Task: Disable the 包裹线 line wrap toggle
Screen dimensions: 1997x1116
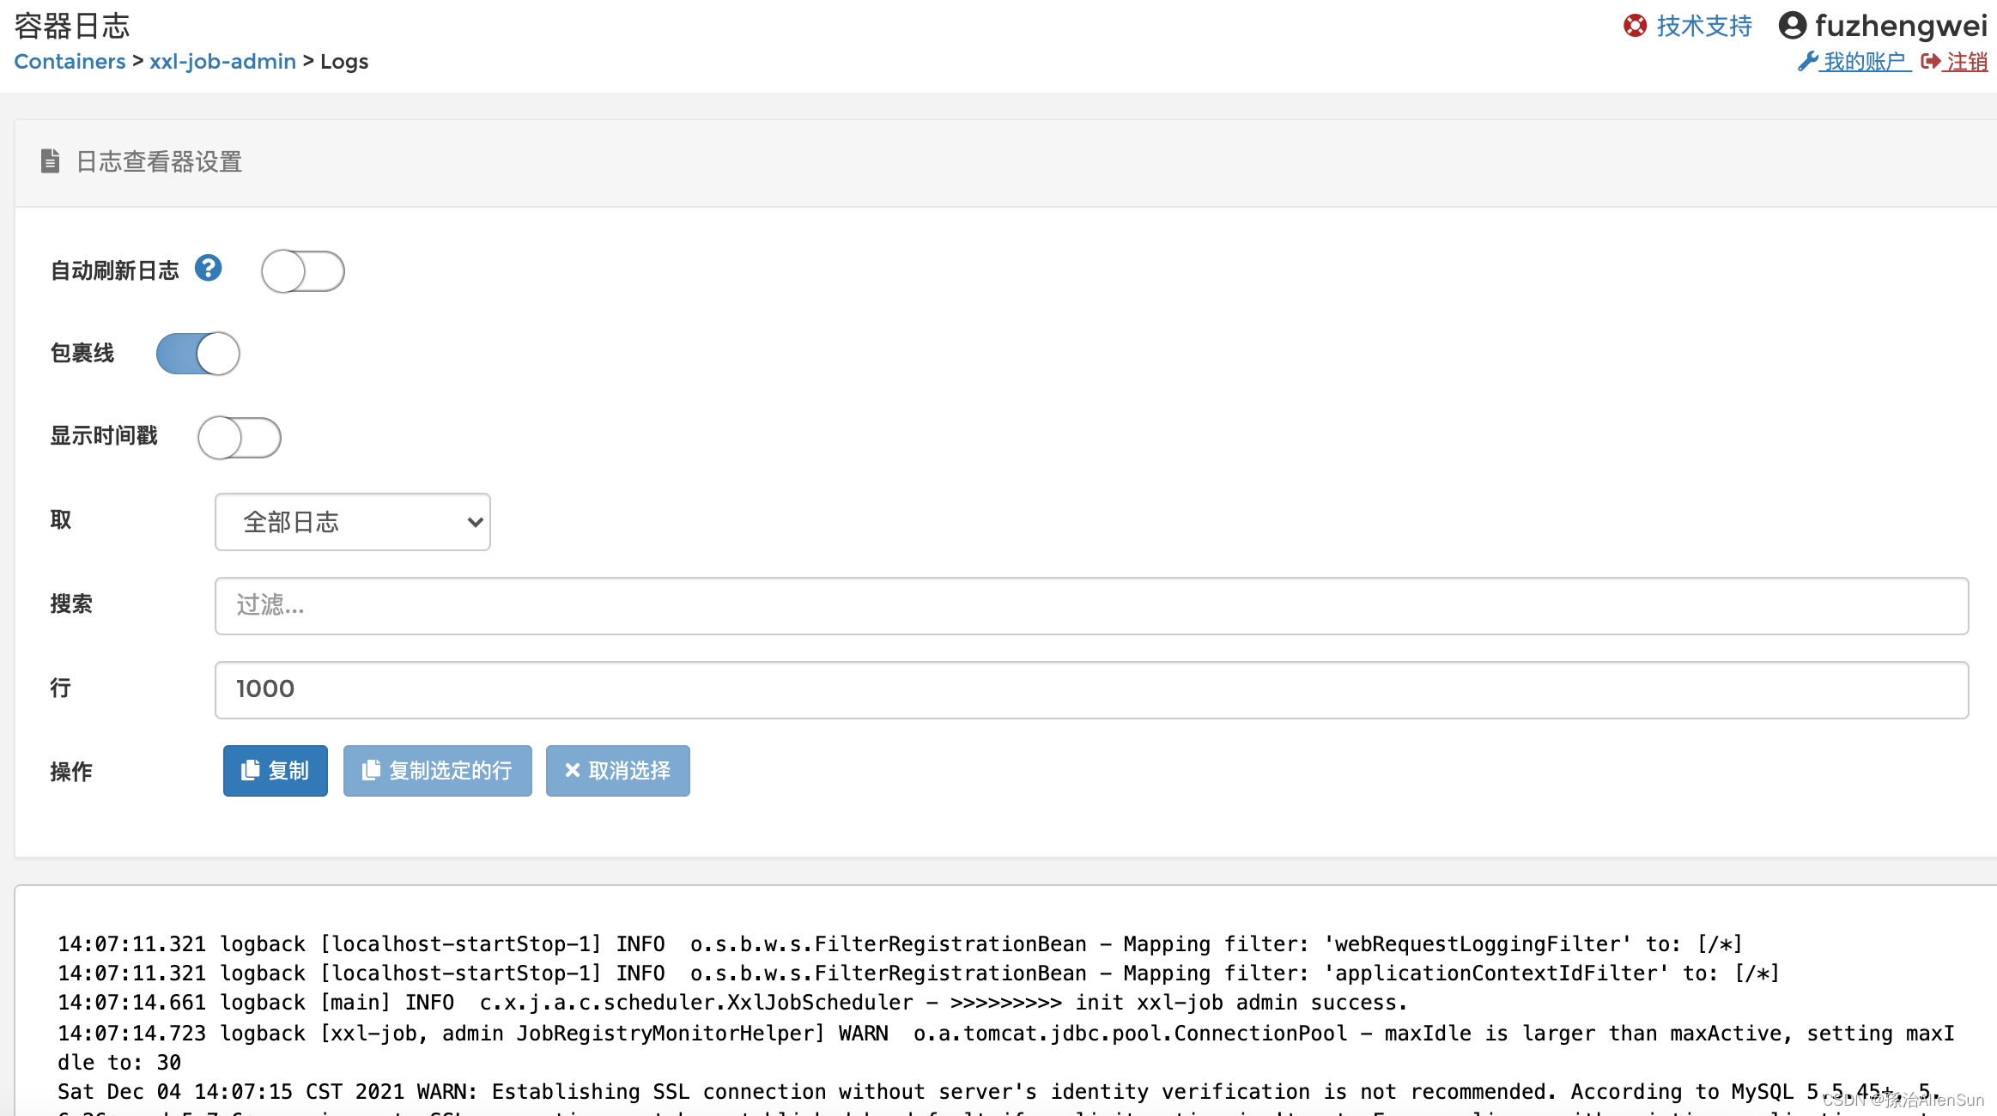Action: tap(197, 354)
